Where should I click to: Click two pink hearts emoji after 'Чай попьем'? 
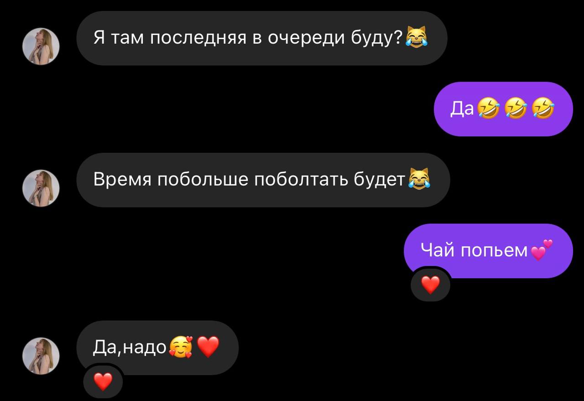pos(542,250)
